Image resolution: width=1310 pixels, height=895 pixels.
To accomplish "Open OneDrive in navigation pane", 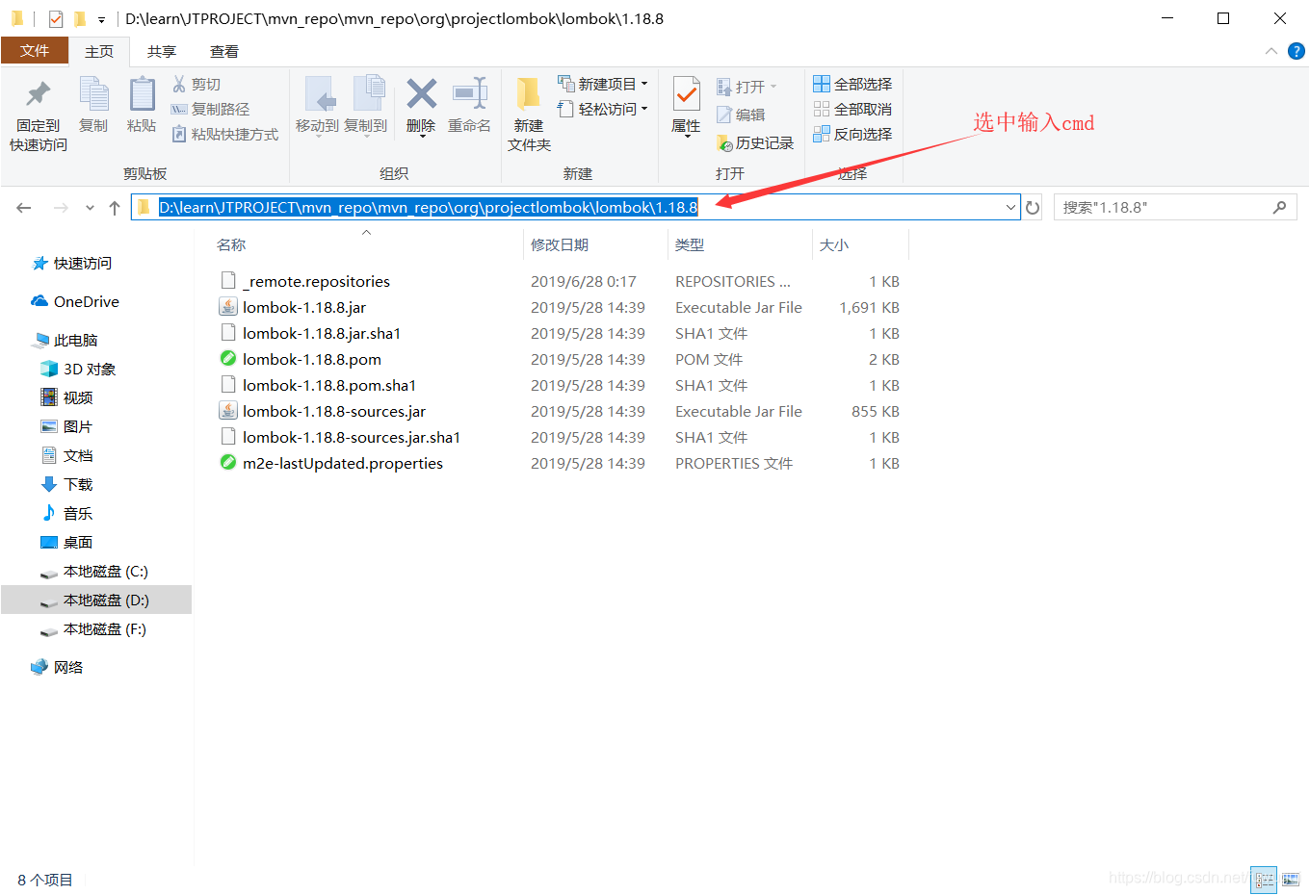I will tap(76, 302).
